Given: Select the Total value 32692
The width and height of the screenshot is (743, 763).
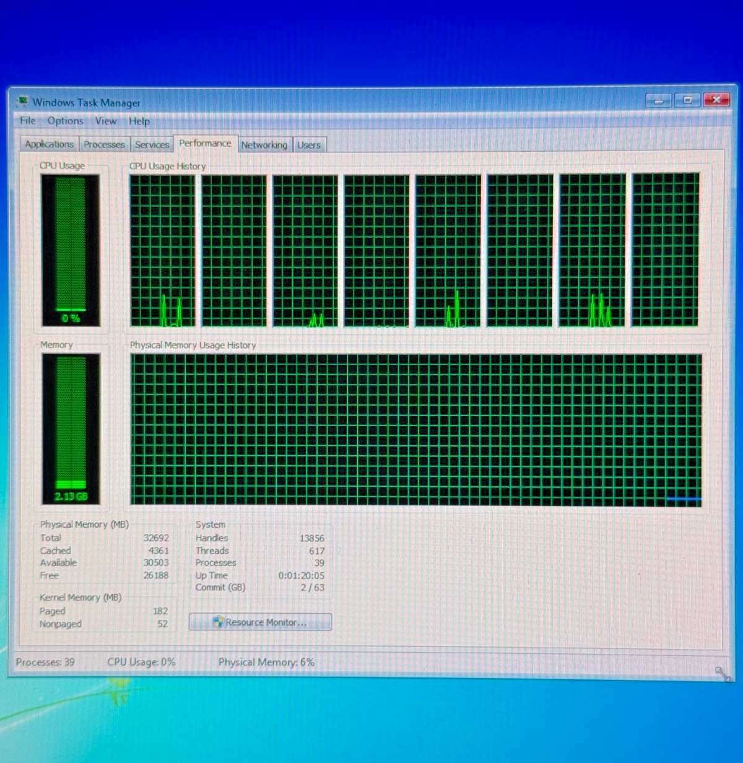Looking at the screenshot, I should [x=156, y=538].
